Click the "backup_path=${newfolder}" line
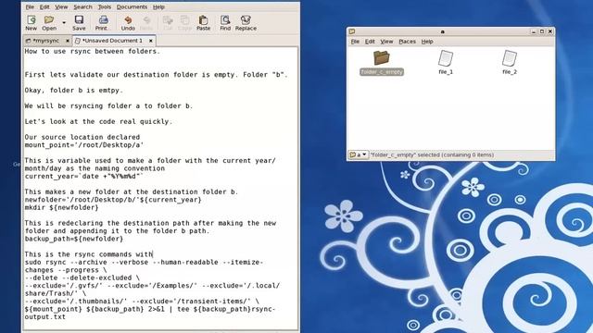Image resolution: width=593 pixels, height=333 pixels. pyautogui.click(x=74, y=239)
